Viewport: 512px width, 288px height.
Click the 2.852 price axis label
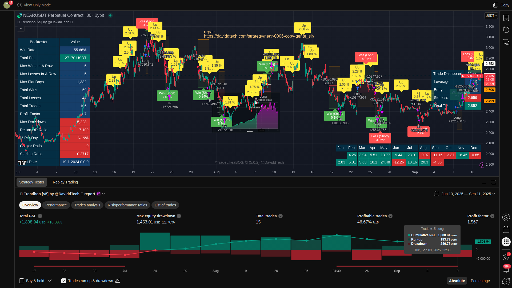point(490,64)
